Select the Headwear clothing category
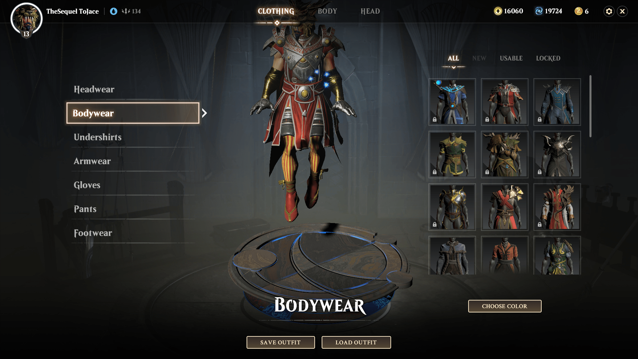 click(94, 89)
